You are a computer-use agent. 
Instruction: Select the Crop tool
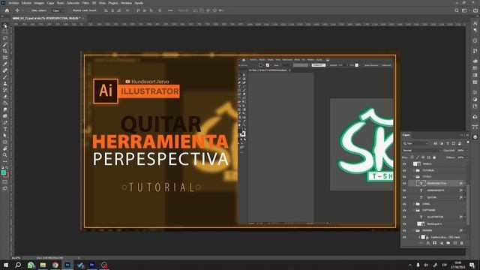5,51
